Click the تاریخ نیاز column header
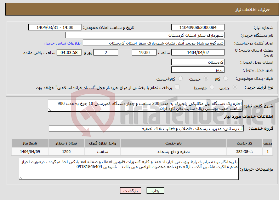The width and height of the screenshot is (279, 200). 30,143
